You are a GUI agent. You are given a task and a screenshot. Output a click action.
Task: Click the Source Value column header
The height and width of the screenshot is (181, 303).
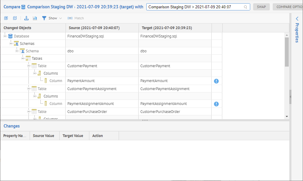point(43,136)
